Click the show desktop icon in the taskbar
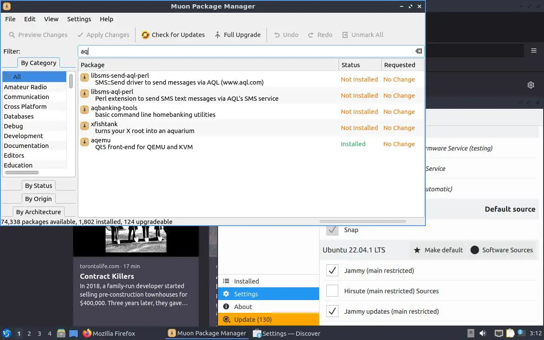The height and width of the screenshot is (340, 544). coord(74,333)
